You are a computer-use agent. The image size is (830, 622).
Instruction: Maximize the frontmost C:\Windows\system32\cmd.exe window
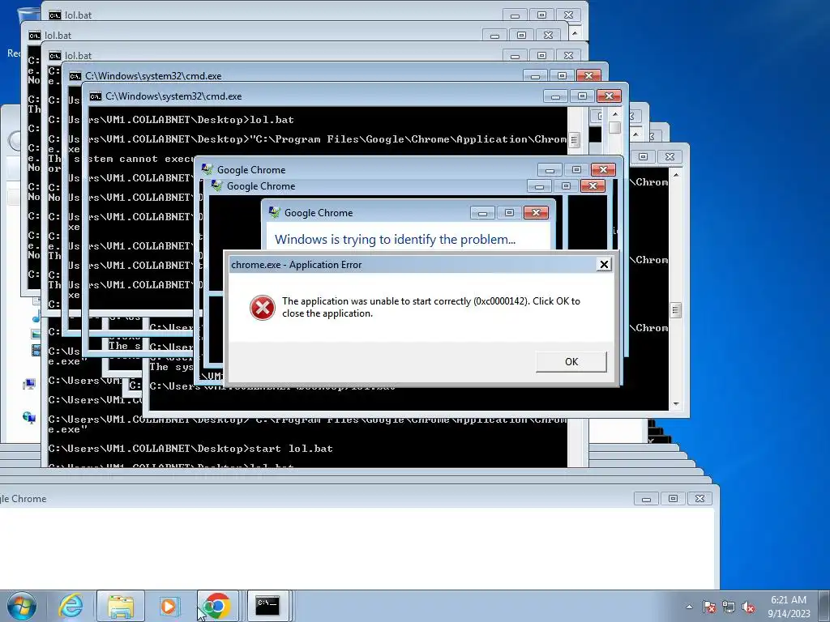(582, 96)
